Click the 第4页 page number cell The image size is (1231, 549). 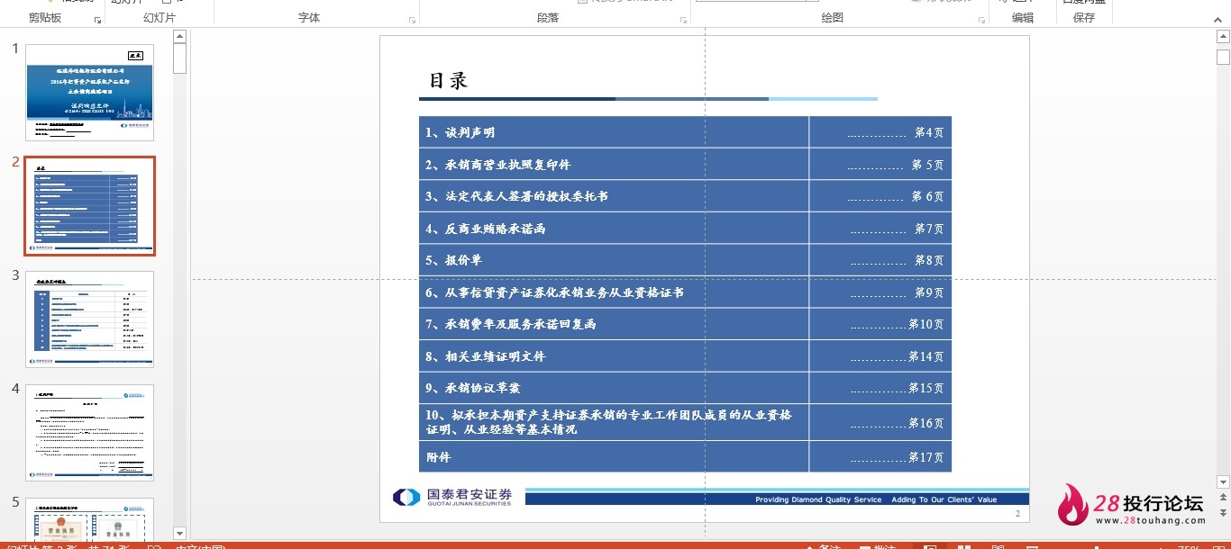click(x=880, y=132)
